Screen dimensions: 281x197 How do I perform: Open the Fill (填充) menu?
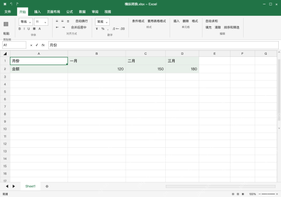(x=209, y=27)
